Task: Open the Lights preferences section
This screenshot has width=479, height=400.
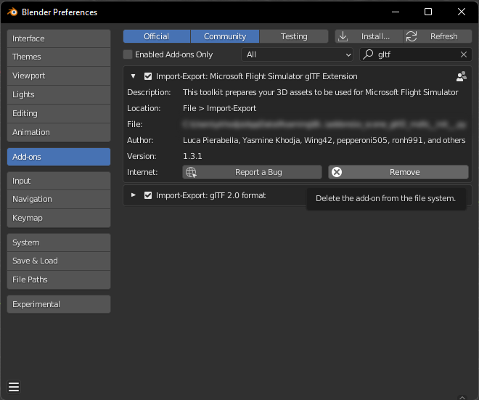Action: click(x=59, y=94)
